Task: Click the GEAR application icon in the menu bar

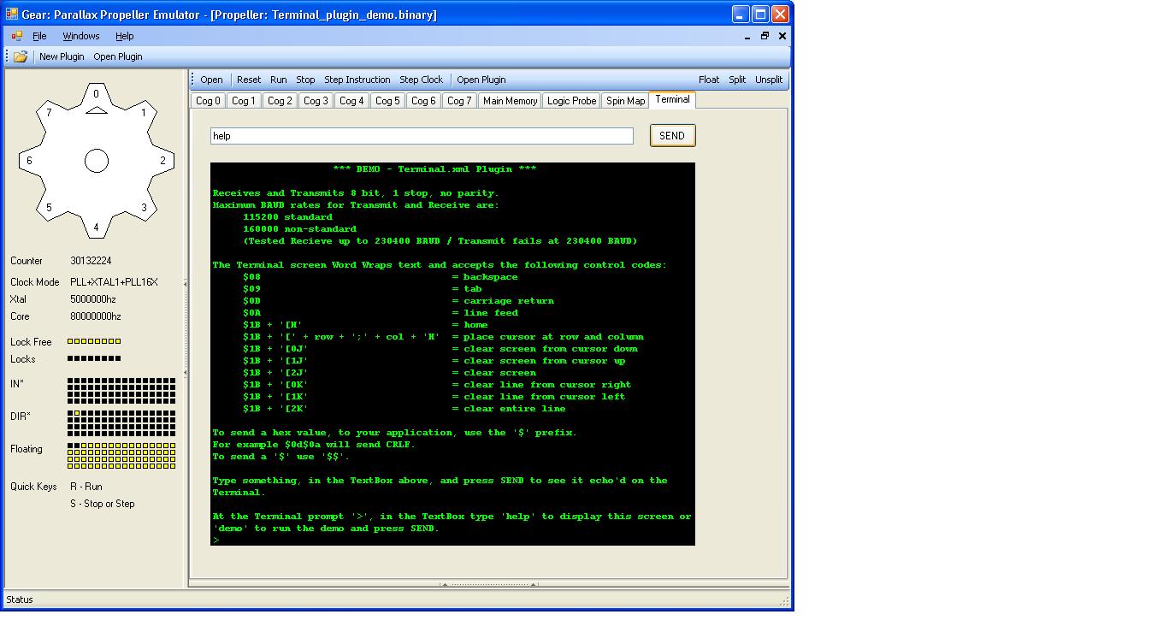Action: (x=17, y=36)
